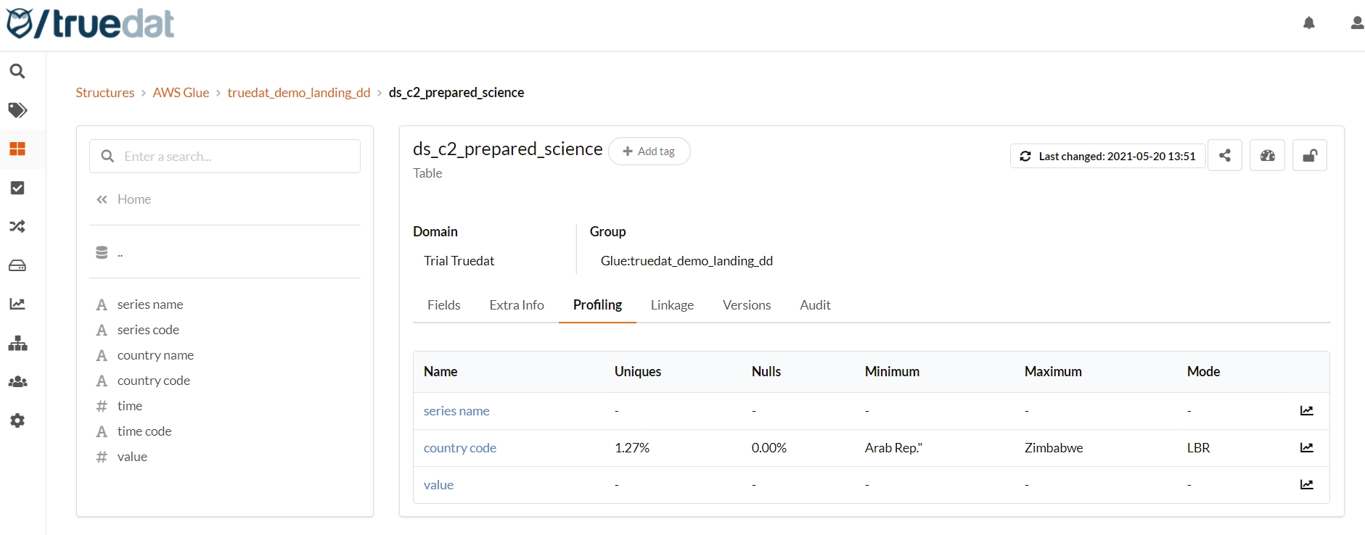The height and width of the screenshot is (535, 1365).
Task: Open the user account icon
Action: 1356,23
